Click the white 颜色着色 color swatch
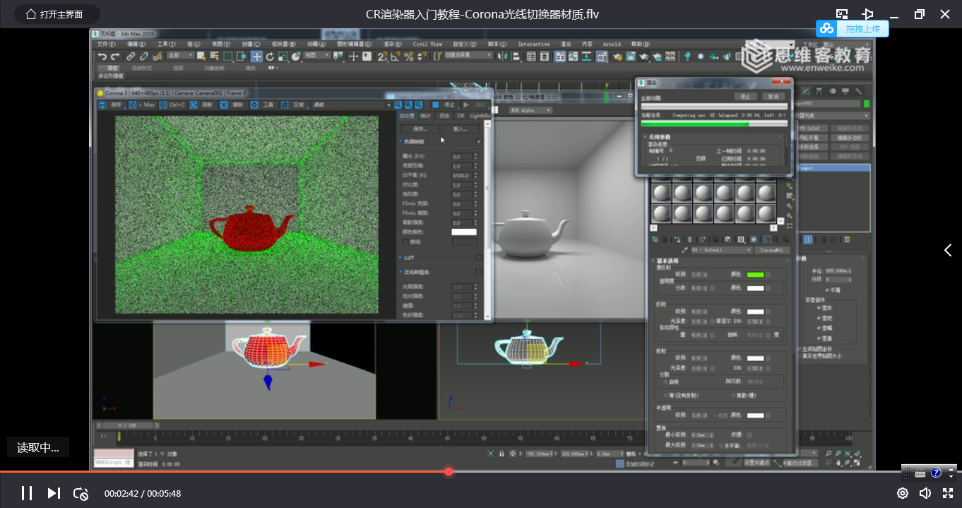Image resolution: width=962 pixels, height=508 pixels. coord(464,232)
